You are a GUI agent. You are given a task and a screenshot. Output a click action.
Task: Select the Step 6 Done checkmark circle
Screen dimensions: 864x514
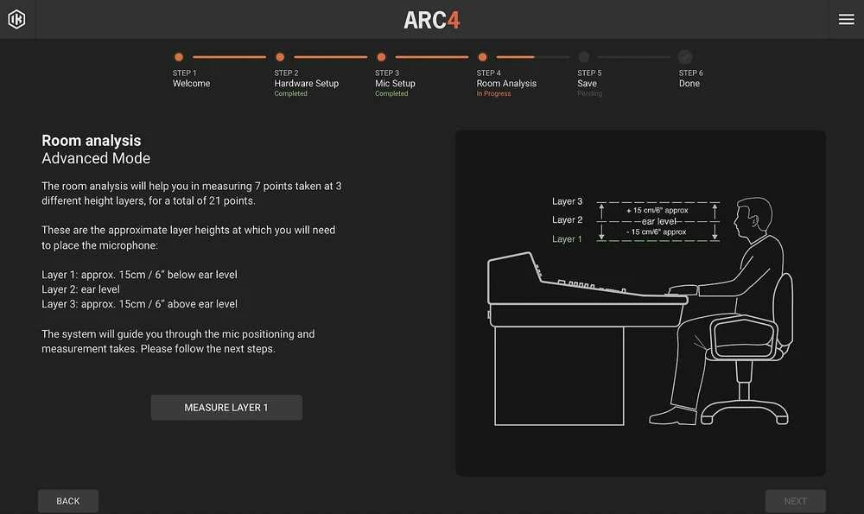coord(685,57)
